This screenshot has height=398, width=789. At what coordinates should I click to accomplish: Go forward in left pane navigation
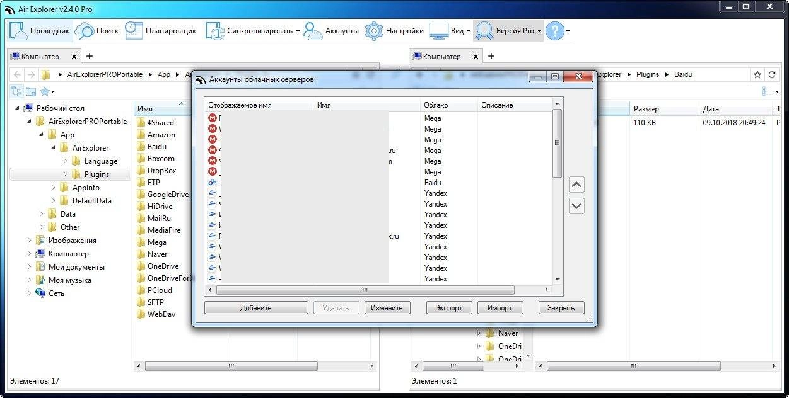coord(30,74)
